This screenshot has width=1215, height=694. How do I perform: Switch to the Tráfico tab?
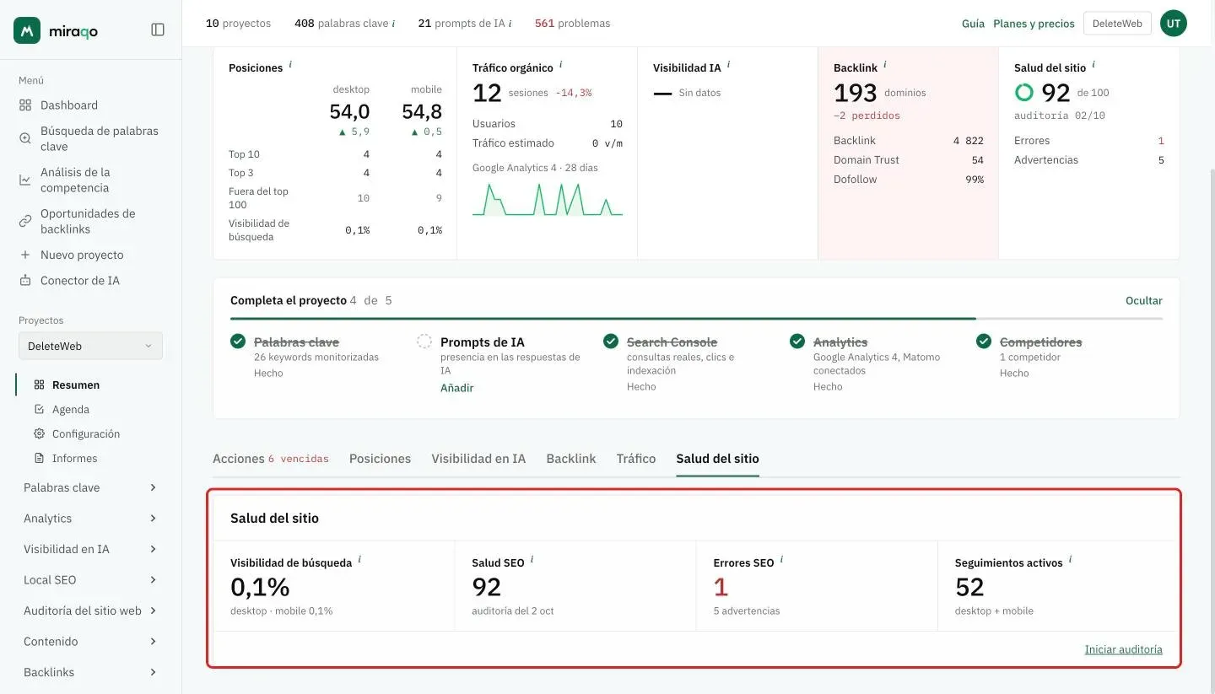636,459
